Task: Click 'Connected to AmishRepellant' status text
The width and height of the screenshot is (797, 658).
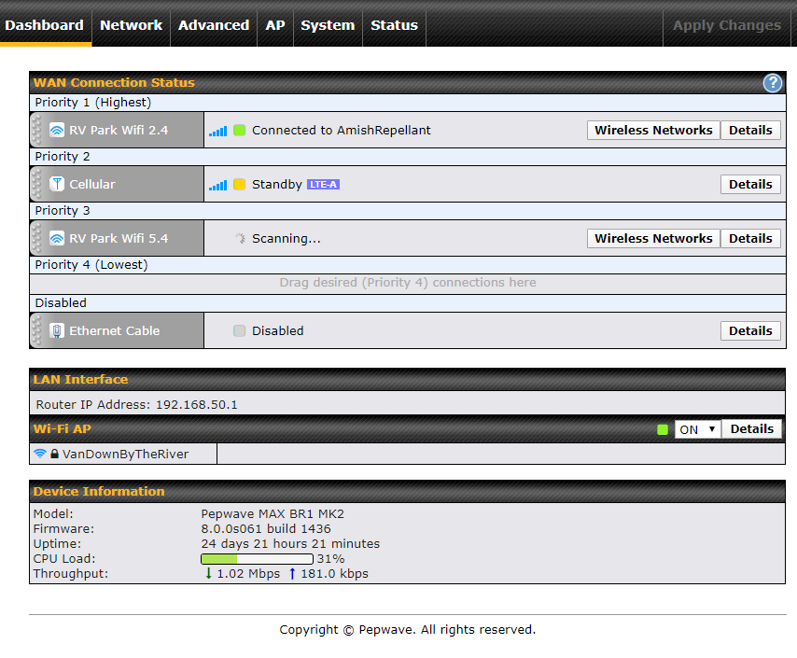Action: (341, 130)
